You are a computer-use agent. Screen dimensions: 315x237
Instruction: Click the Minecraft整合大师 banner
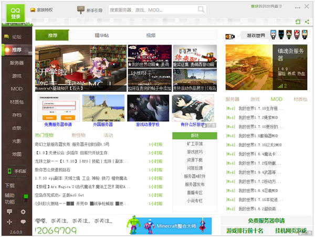click(x=170, y=226)
